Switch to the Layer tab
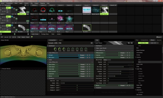This screenshot has height=98, width=163. tap(60, 40)
